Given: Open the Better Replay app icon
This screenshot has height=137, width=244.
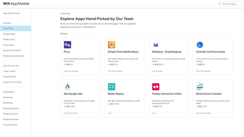Looking at the screenshot, I should (112, 87).
